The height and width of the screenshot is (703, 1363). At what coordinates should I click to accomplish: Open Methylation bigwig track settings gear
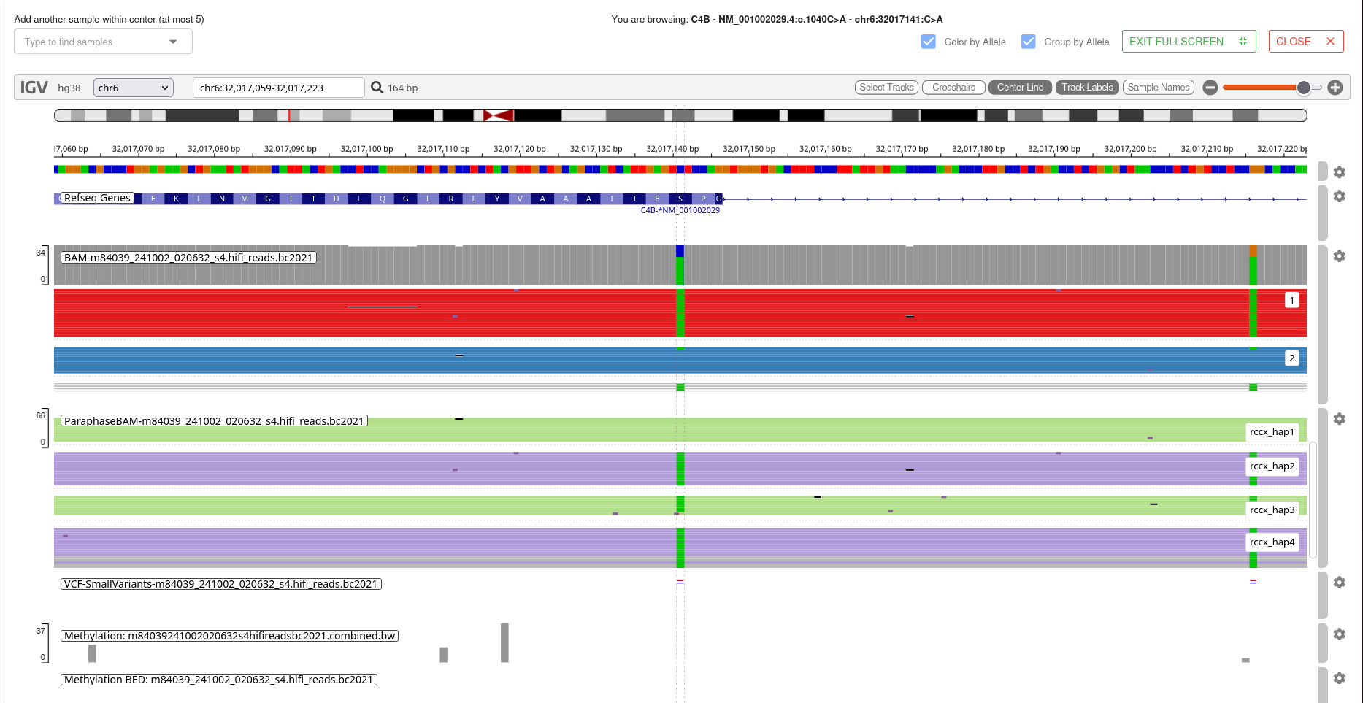click(1339, 634)
